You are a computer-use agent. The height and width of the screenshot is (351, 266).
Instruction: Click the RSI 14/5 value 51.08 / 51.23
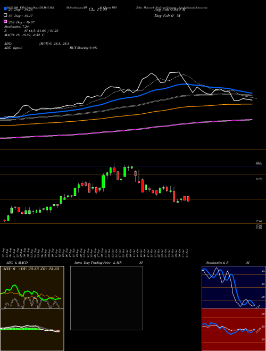(x=41, y=31)
